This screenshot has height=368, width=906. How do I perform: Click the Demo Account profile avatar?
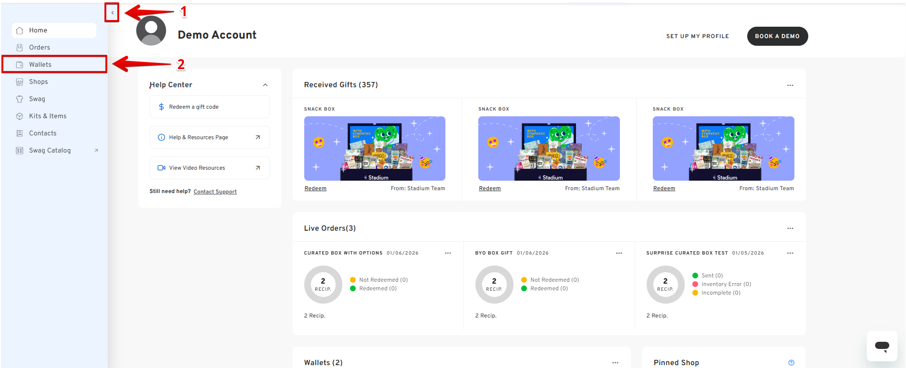coord(151,31)
